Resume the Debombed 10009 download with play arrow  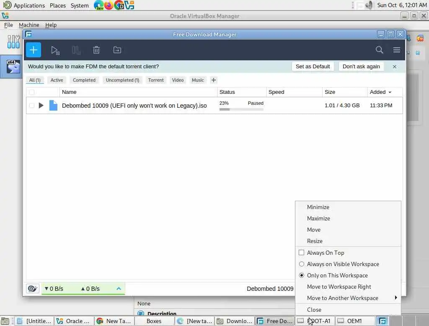point(41,105)
